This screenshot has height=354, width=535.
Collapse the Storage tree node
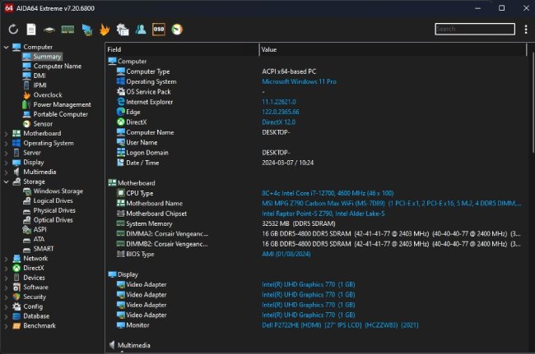6,182
